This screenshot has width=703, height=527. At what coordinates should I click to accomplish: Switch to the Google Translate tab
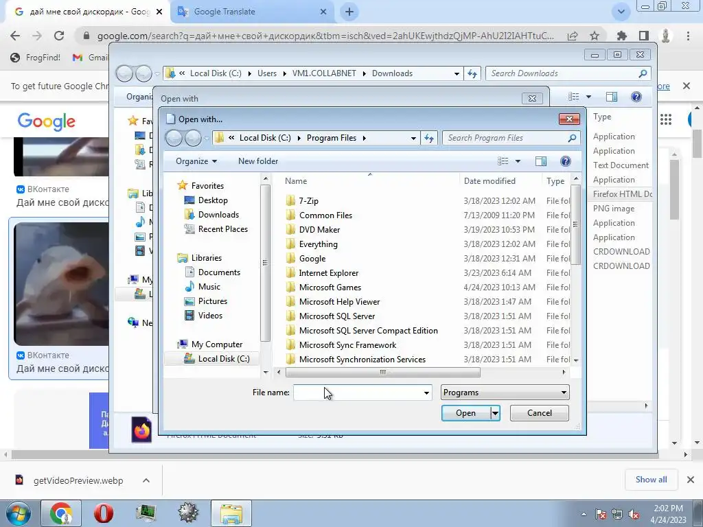pyautogui.click(x=253, y=12)
